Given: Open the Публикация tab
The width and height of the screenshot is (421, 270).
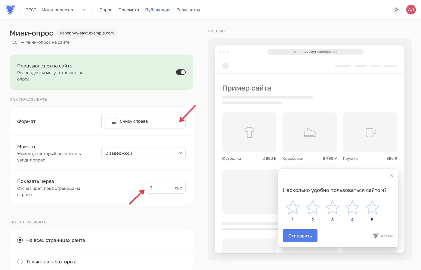Looking at the screenshot, I should point(158,10).
